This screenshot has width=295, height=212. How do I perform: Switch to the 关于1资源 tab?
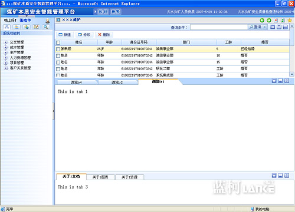129,177
